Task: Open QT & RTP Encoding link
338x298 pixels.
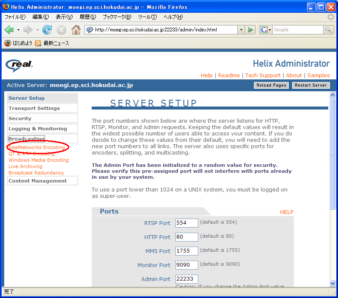Action: 31,154
